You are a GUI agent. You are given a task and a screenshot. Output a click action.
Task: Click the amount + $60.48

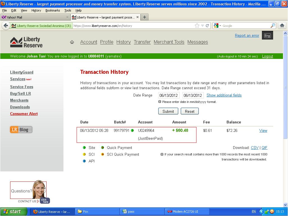(x=180, y=130)
